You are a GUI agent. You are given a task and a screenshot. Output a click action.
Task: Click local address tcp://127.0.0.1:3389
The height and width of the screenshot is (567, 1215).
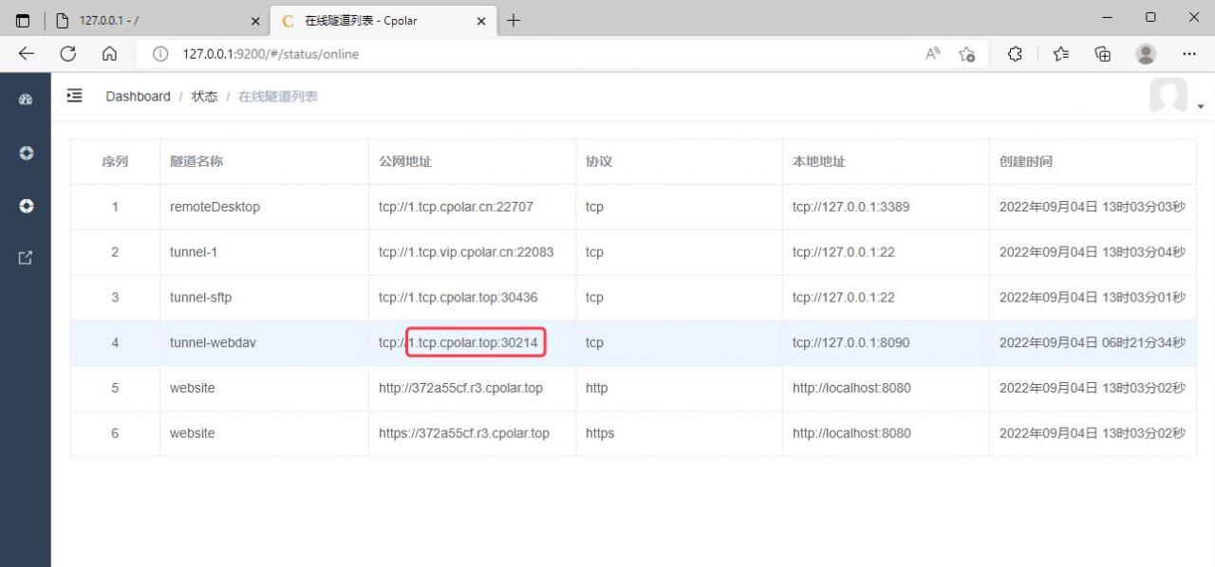click(851, 207)
